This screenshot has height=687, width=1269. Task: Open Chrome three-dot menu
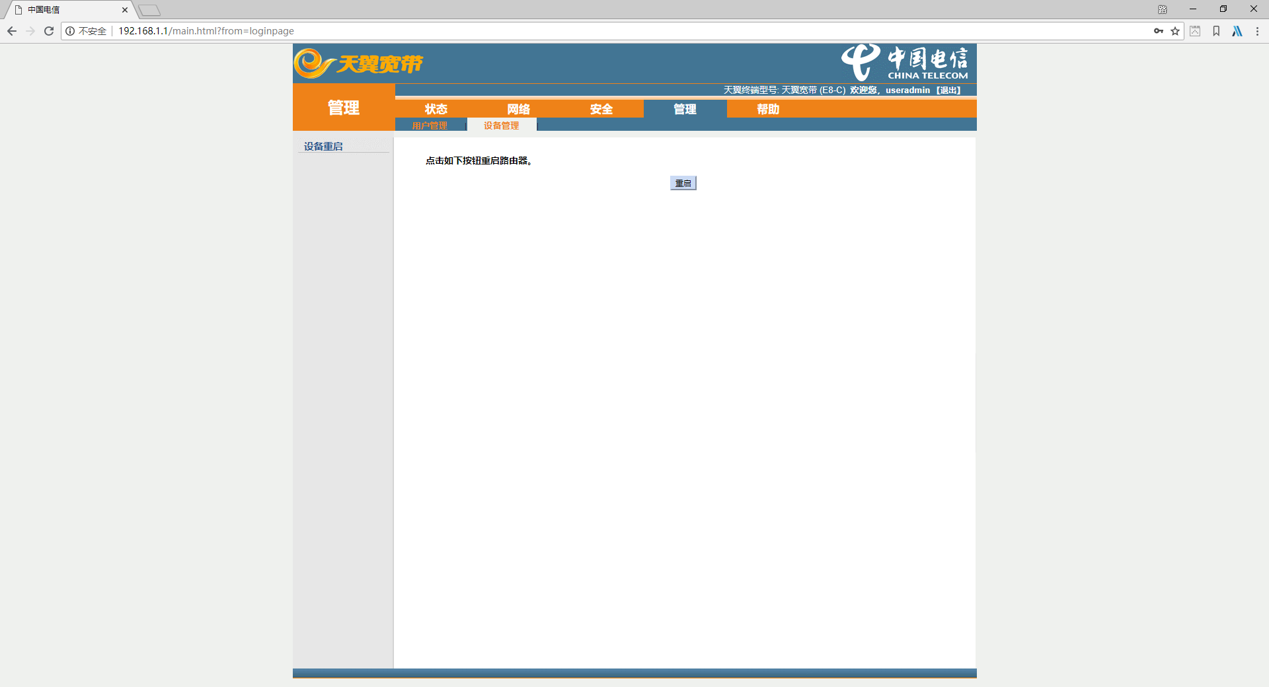(1257, 31)
